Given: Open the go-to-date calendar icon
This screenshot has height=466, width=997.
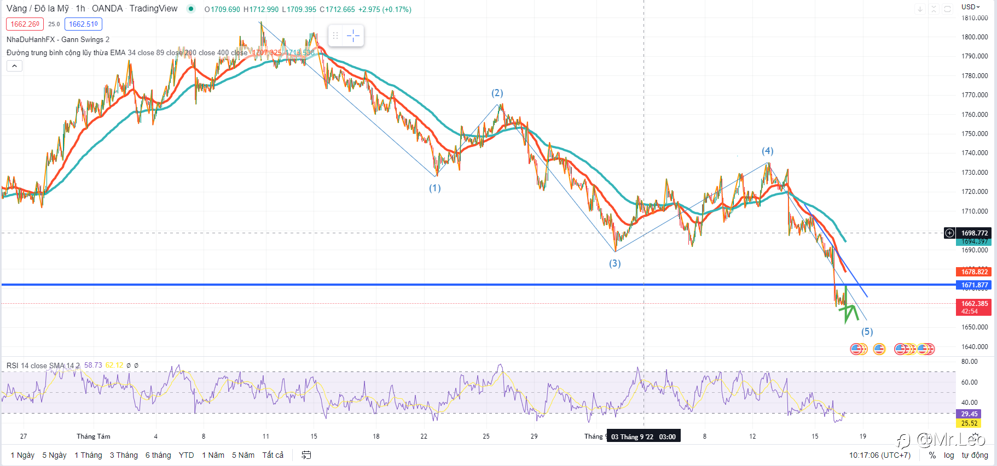Looking at the screenshot, I should (x=306, y=455).
